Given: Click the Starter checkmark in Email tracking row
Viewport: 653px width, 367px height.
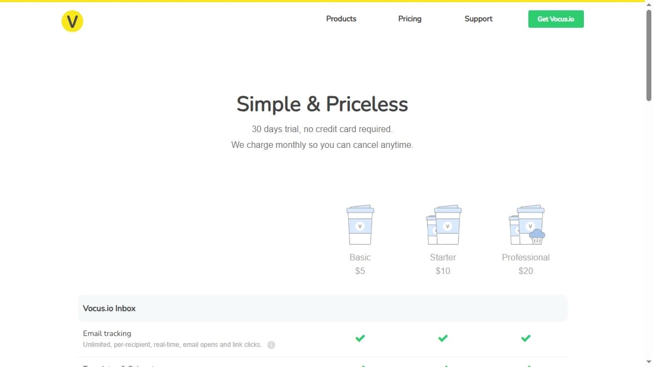Looking at the screenshot, I should click(443, 338).
